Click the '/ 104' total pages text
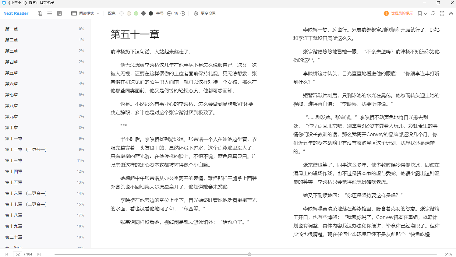The image size is (456, 257). (28, 254)
